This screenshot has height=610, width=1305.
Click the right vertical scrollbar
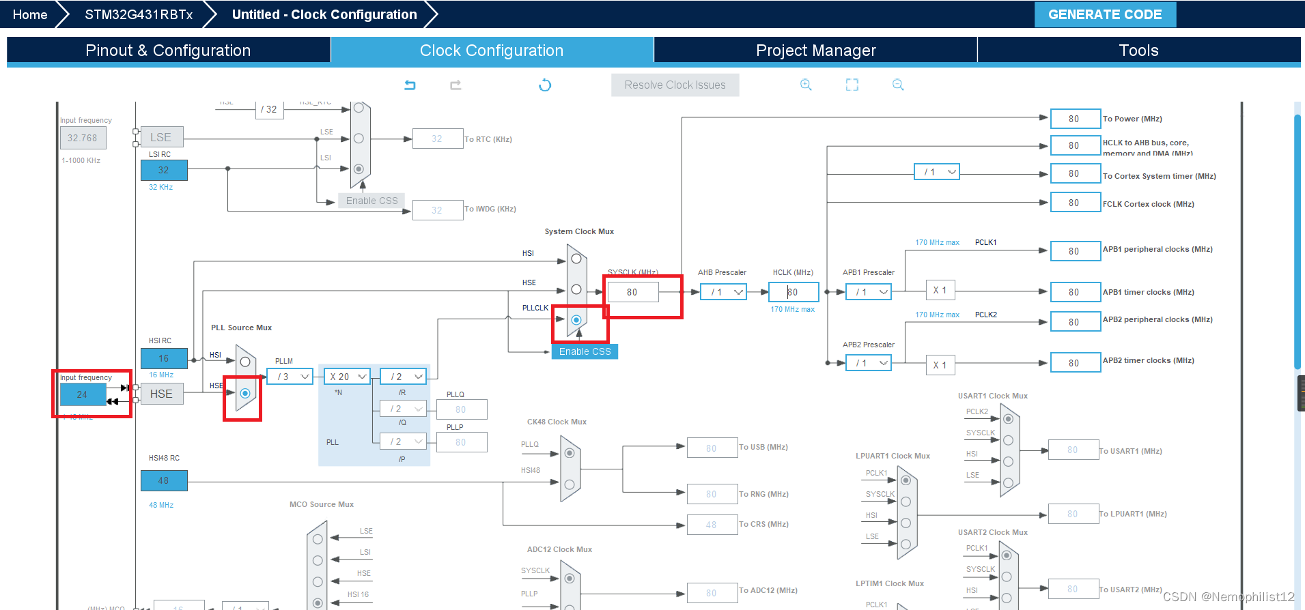click(1299, 242)
